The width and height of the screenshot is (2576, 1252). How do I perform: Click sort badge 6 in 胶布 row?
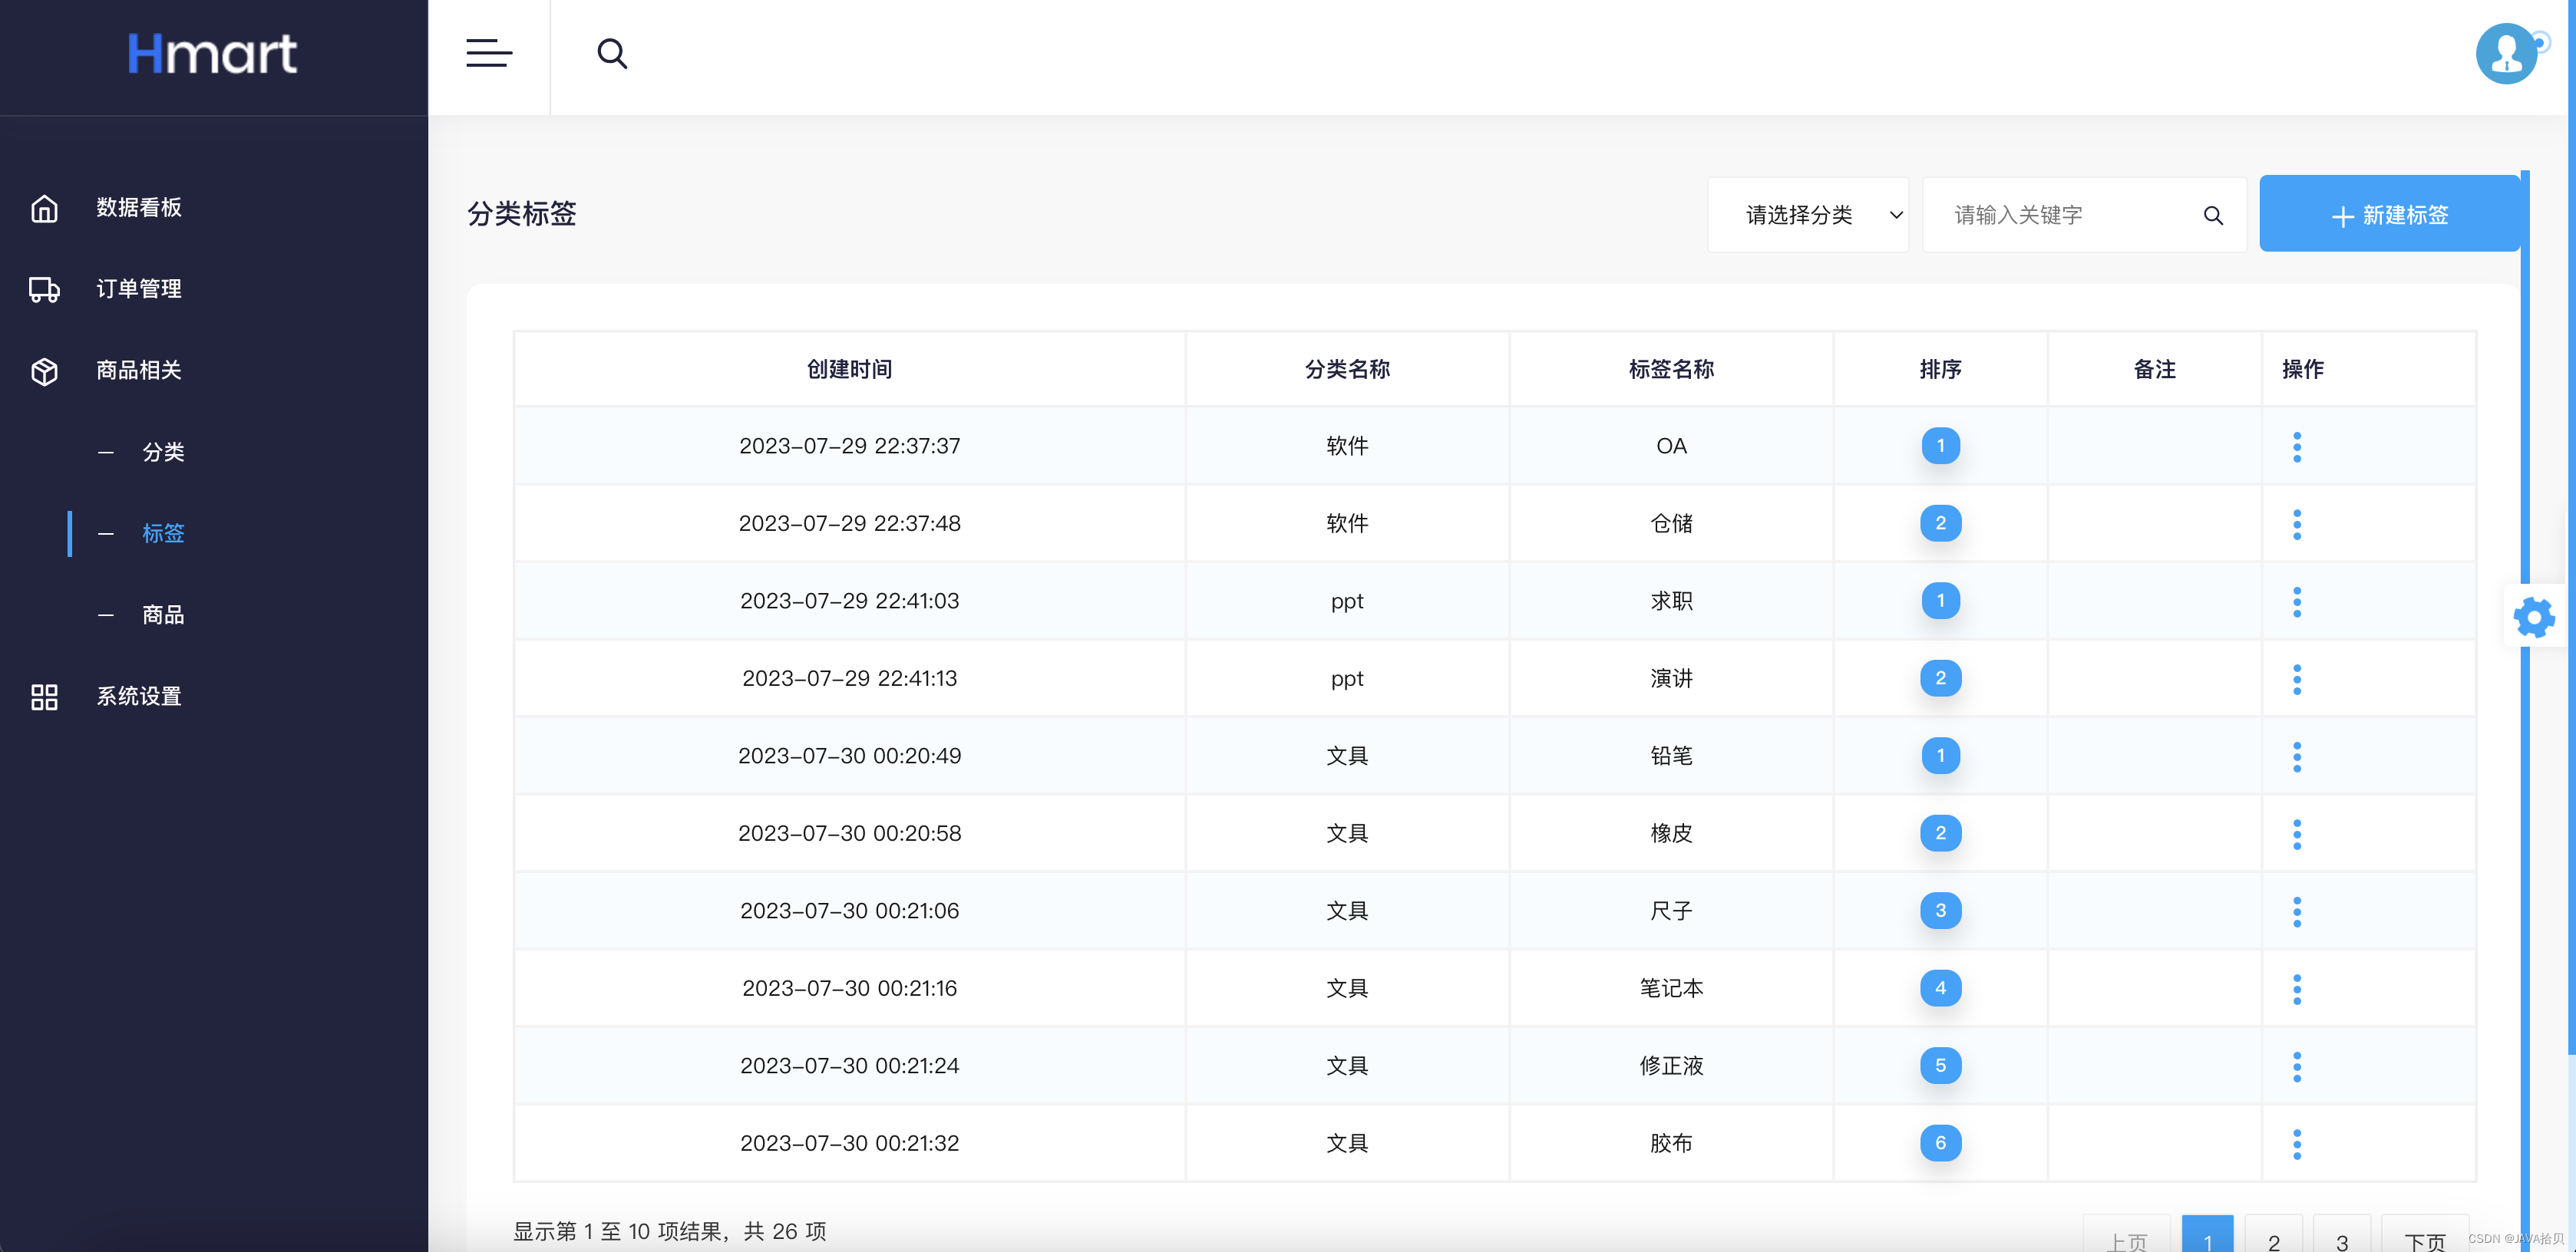pyautogui.click(x=1940, y=1143)
